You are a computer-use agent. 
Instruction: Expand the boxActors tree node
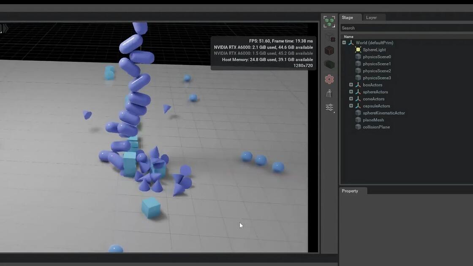351,85
